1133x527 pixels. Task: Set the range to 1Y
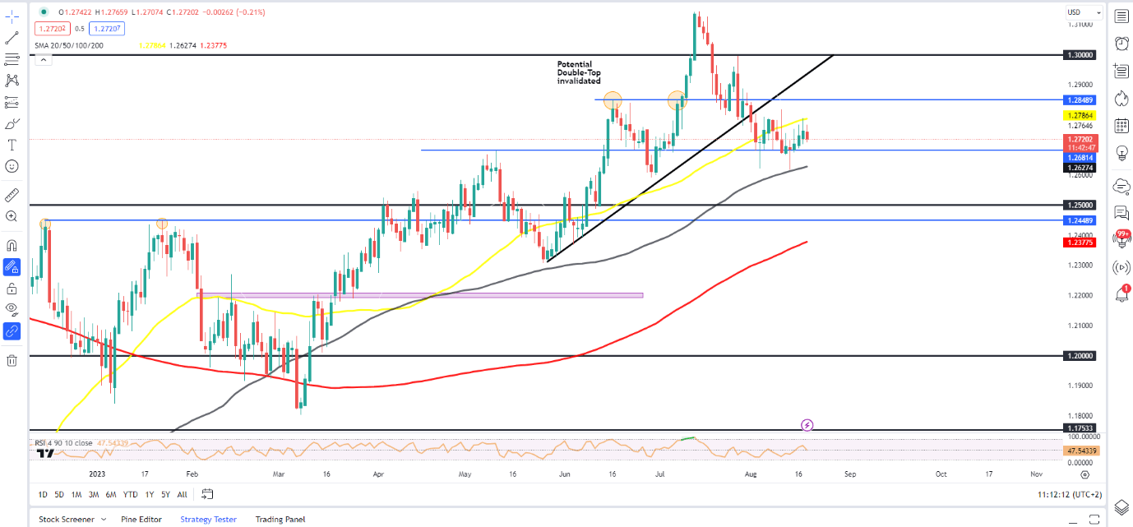click(x=149, y=495)
